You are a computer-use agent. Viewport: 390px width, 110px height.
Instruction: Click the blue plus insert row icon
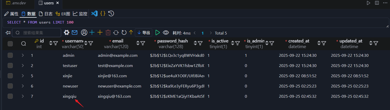pyautogui.click(x=92, y=33)
